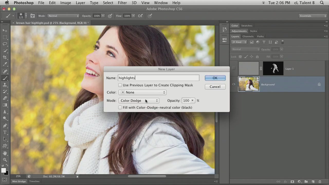Open the dialog Opacity 100 dropdown arrow

coord(192,100)
